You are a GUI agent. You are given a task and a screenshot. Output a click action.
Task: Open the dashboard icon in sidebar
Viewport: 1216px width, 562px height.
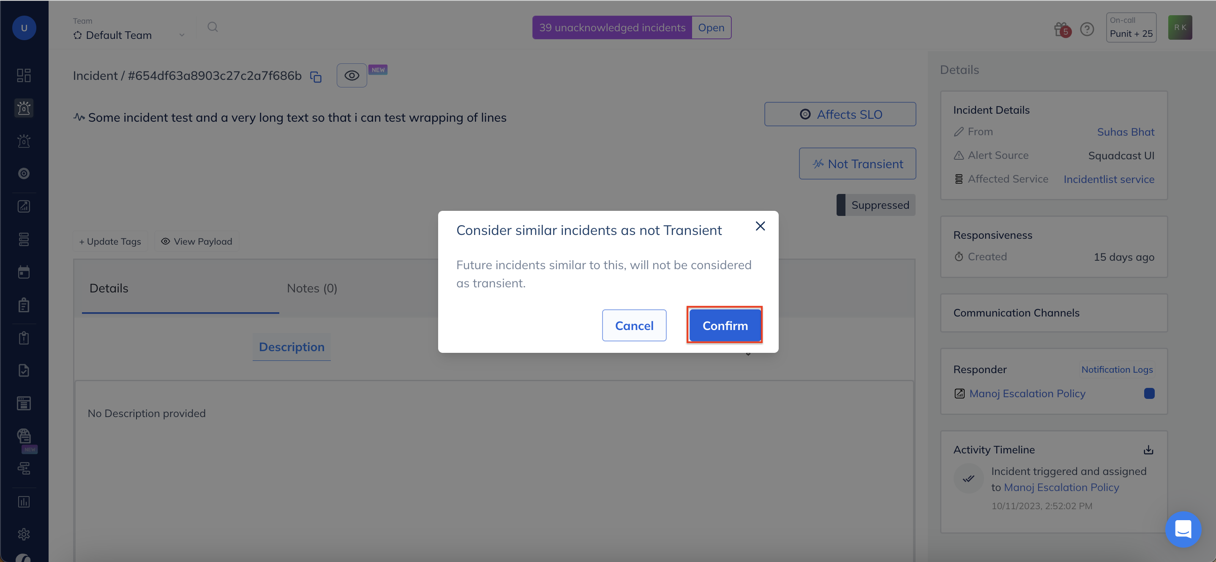(24, 75)
